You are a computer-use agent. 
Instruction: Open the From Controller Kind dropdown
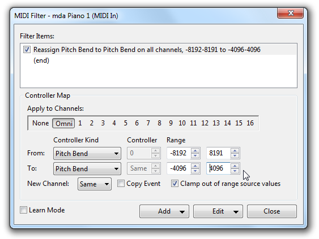[87, 153]
